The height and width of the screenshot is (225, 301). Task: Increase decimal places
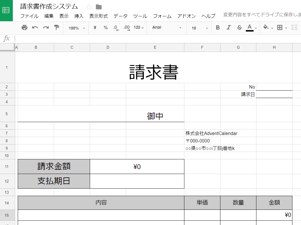point(127,28)
